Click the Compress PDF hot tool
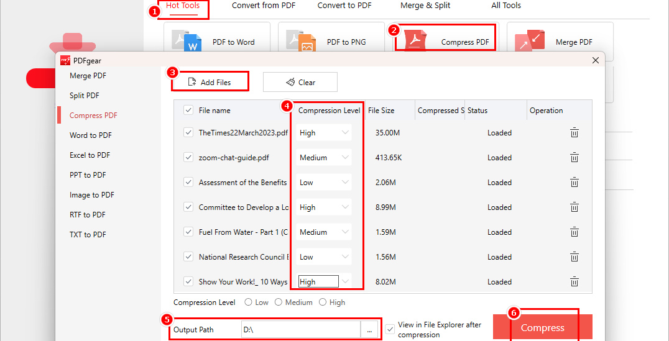Viewport: 669px width, 341px height. point(445,37)
